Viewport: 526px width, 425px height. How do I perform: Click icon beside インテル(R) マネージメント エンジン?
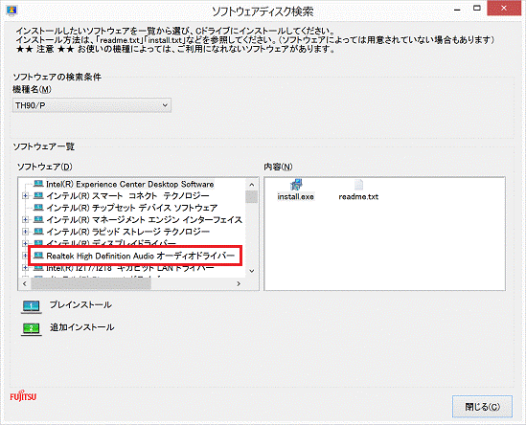(38, 219)
